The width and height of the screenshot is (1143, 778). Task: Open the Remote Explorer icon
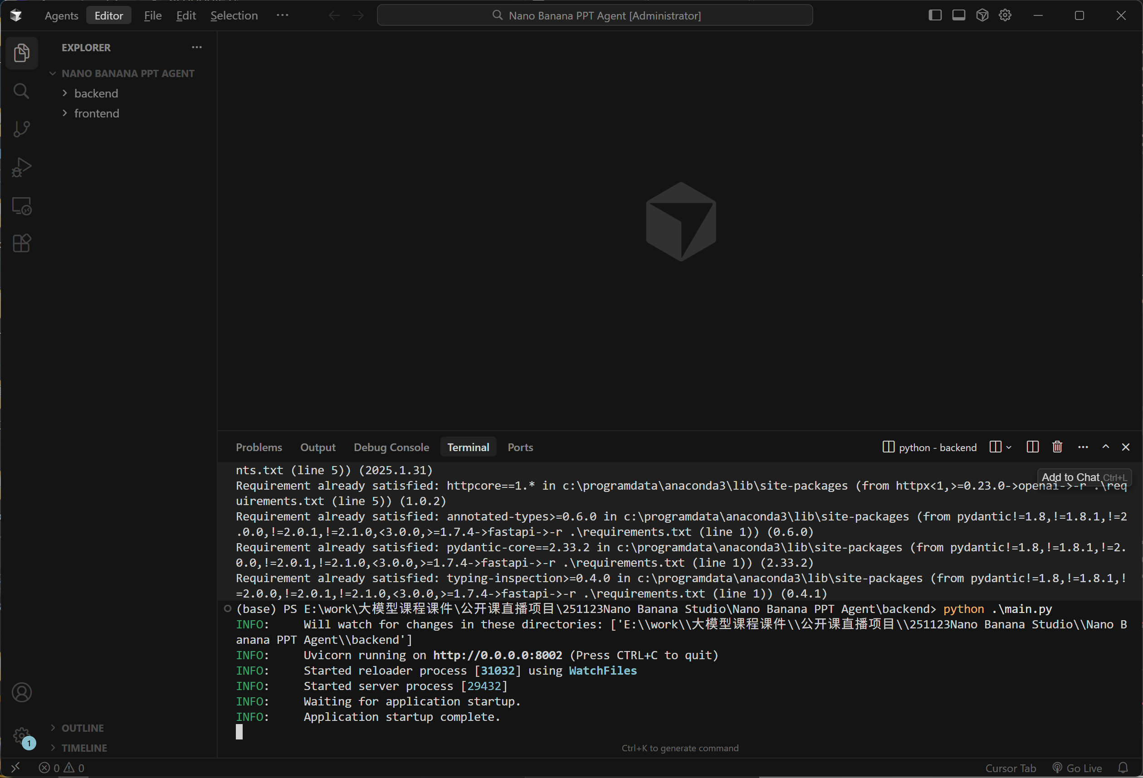pos(22,205)
